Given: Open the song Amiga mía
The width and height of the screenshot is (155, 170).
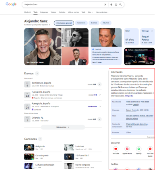Looking at the screenshot, I should [x=43, y=147].
